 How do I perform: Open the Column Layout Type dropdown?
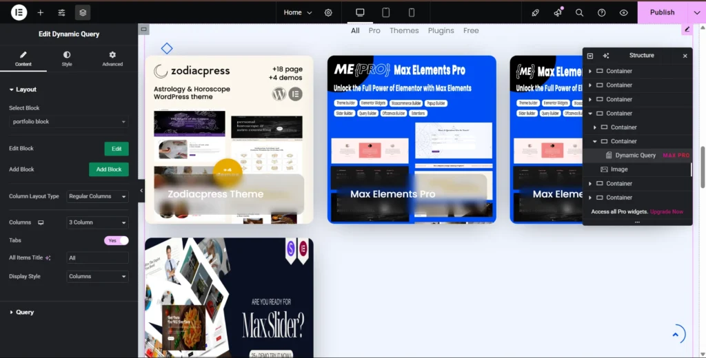98,196
